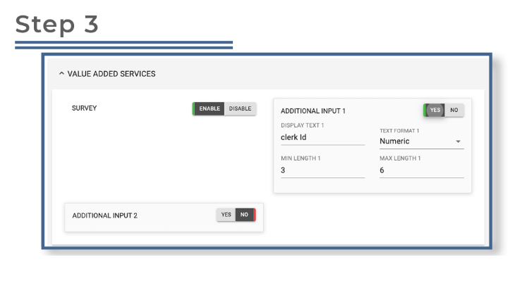Viewport: 527px width, 283px height.
Task: Click the Text Format 1 field label
Action: (x=400, y=131)
